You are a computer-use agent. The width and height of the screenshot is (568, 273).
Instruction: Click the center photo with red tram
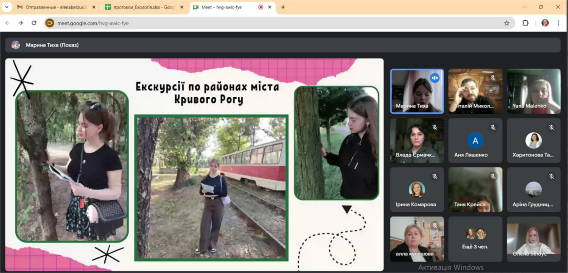tap(211, 188)
